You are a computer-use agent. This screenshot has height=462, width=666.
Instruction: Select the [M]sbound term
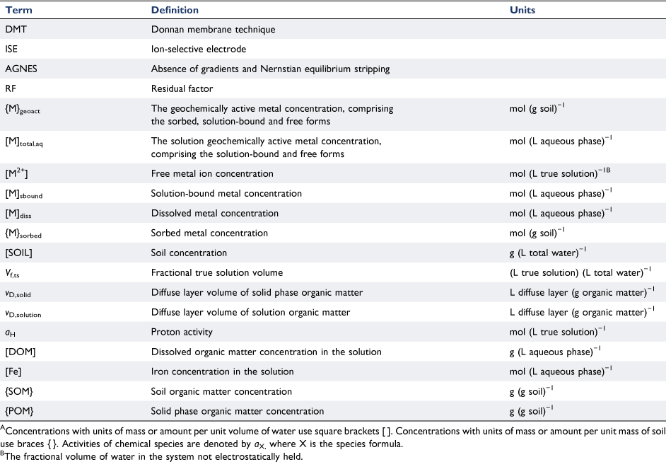[x=24, y=195]
